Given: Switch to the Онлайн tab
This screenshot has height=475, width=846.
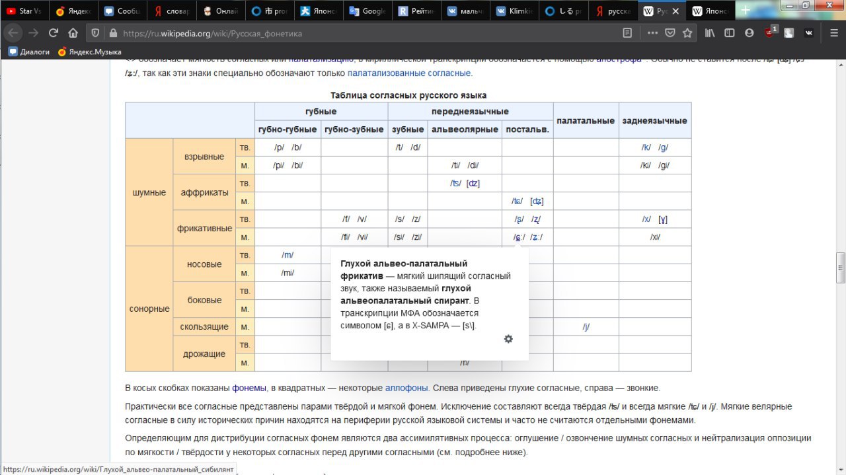Looking at the screenshot, I should click(x=220, y=11).
